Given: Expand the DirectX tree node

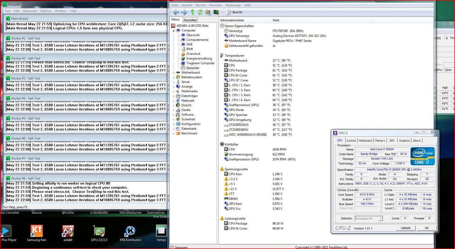Looking at the screenshot, I should click(x=174, y=105).
